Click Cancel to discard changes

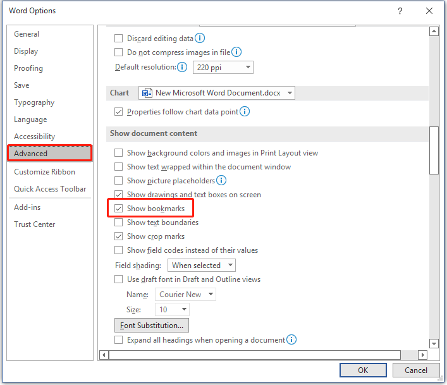click(x=416, y=370)
